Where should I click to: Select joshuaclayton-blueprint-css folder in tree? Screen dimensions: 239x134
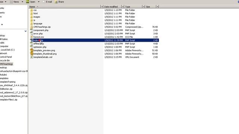(14, 71)
